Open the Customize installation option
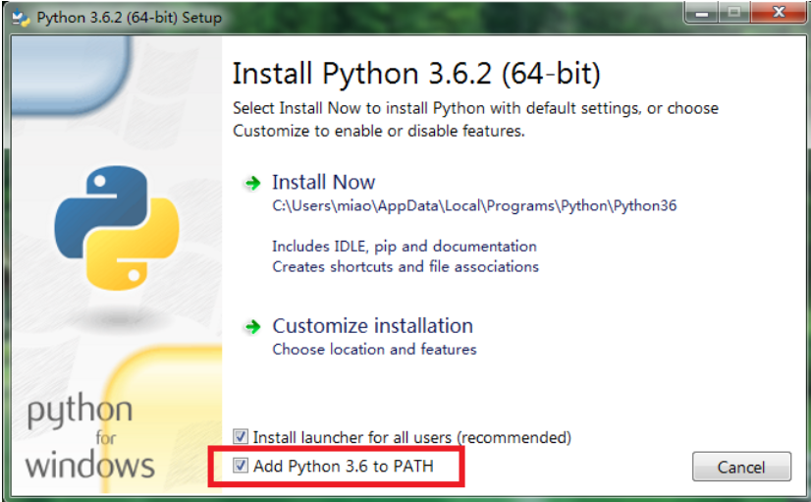 (372, 326)
